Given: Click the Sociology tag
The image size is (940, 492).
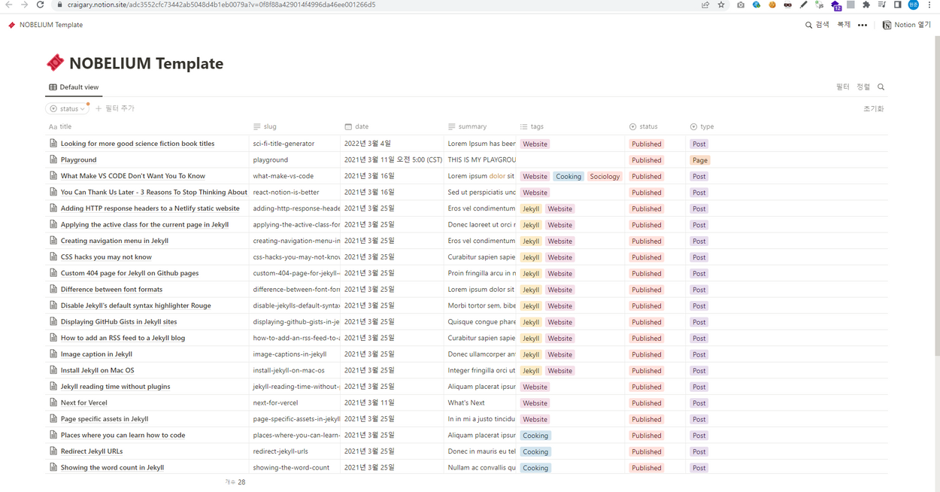Looking at the screenshot, I should [x=605, y=177].
